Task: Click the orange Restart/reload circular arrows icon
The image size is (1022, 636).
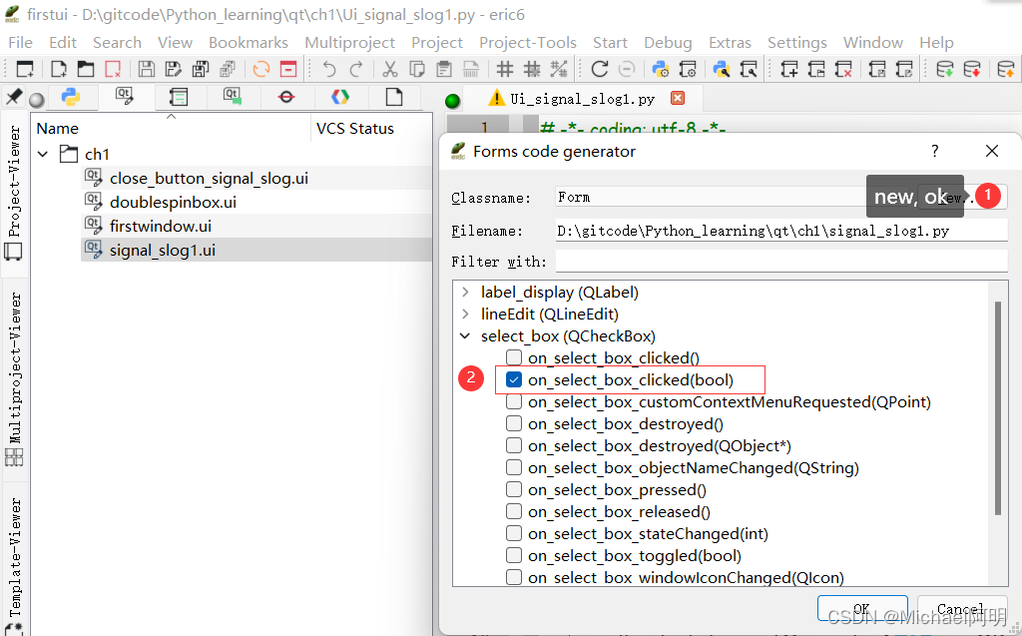Action: pyautogui.click(x=261, y=69)
